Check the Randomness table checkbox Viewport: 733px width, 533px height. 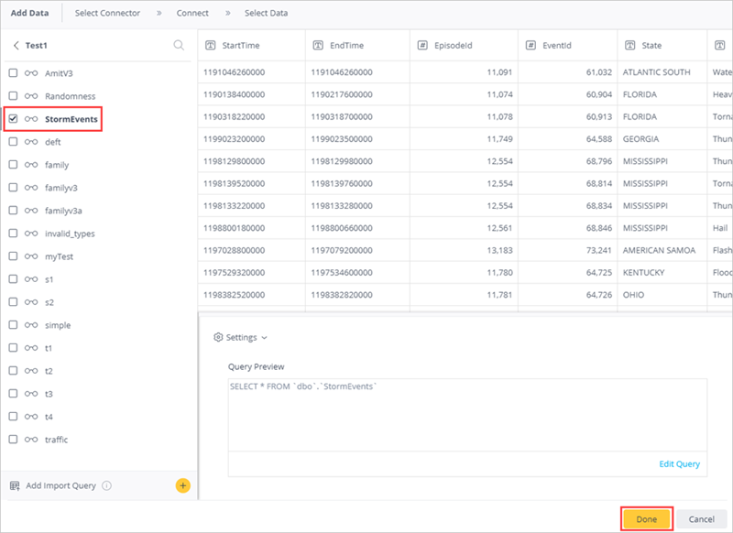pyautogui.click(x=13, y=96)
